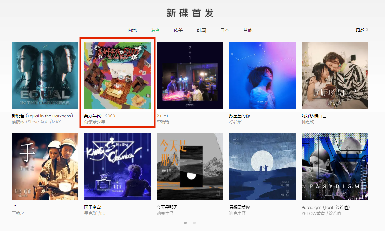Open Equal in the Darkness album cover
385x231 pixels.
[45, 75]
